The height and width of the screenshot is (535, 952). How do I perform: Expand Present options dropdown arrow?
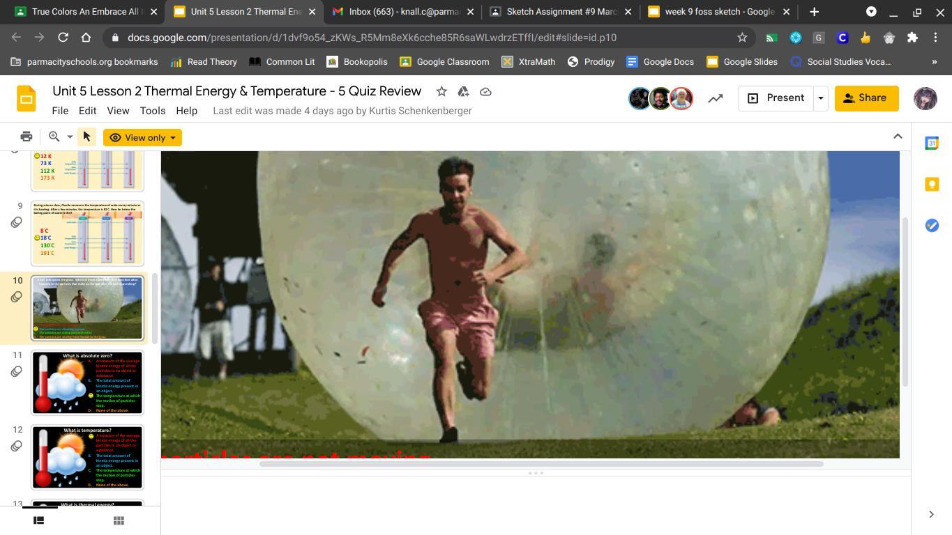820,98
